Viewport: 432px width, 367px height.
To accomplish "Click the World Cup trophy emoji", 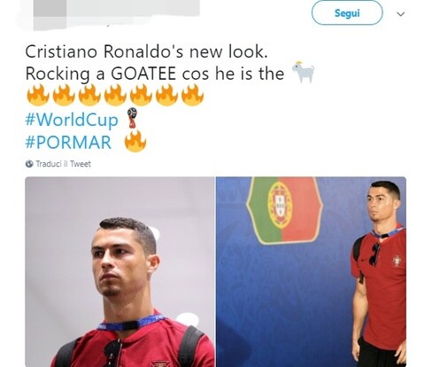I will 133,118.
